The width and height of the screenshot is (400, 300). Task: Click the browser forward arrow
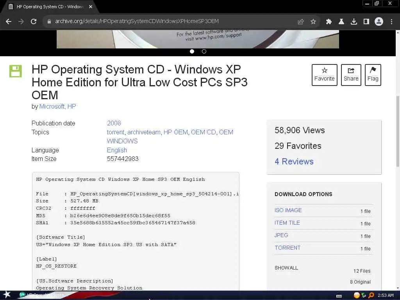[21, 21]
